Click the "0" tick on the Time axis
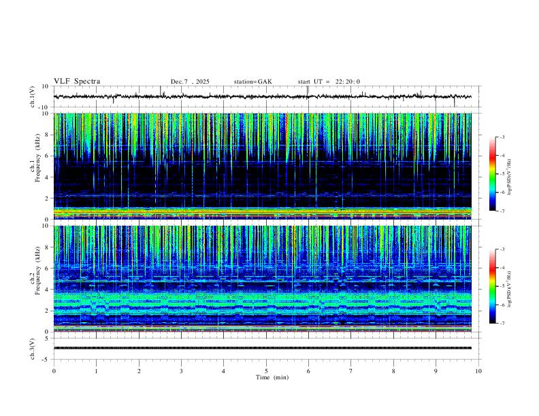 [54, 371]
